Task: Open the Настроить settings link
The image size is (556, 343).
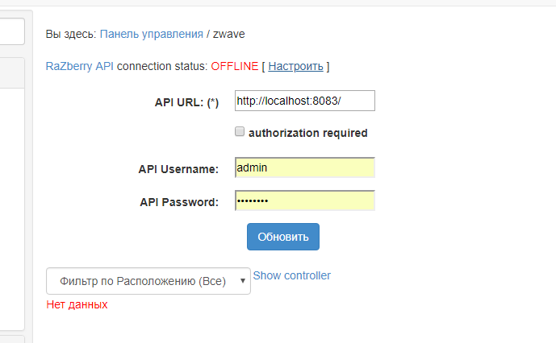Action: (295, 66)
